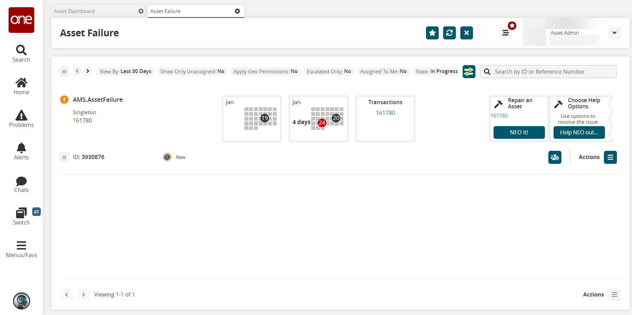The image size is (632, 315).
Task: Click the Jan calendar card showing day 19
Action: click(x=252, y=119)
